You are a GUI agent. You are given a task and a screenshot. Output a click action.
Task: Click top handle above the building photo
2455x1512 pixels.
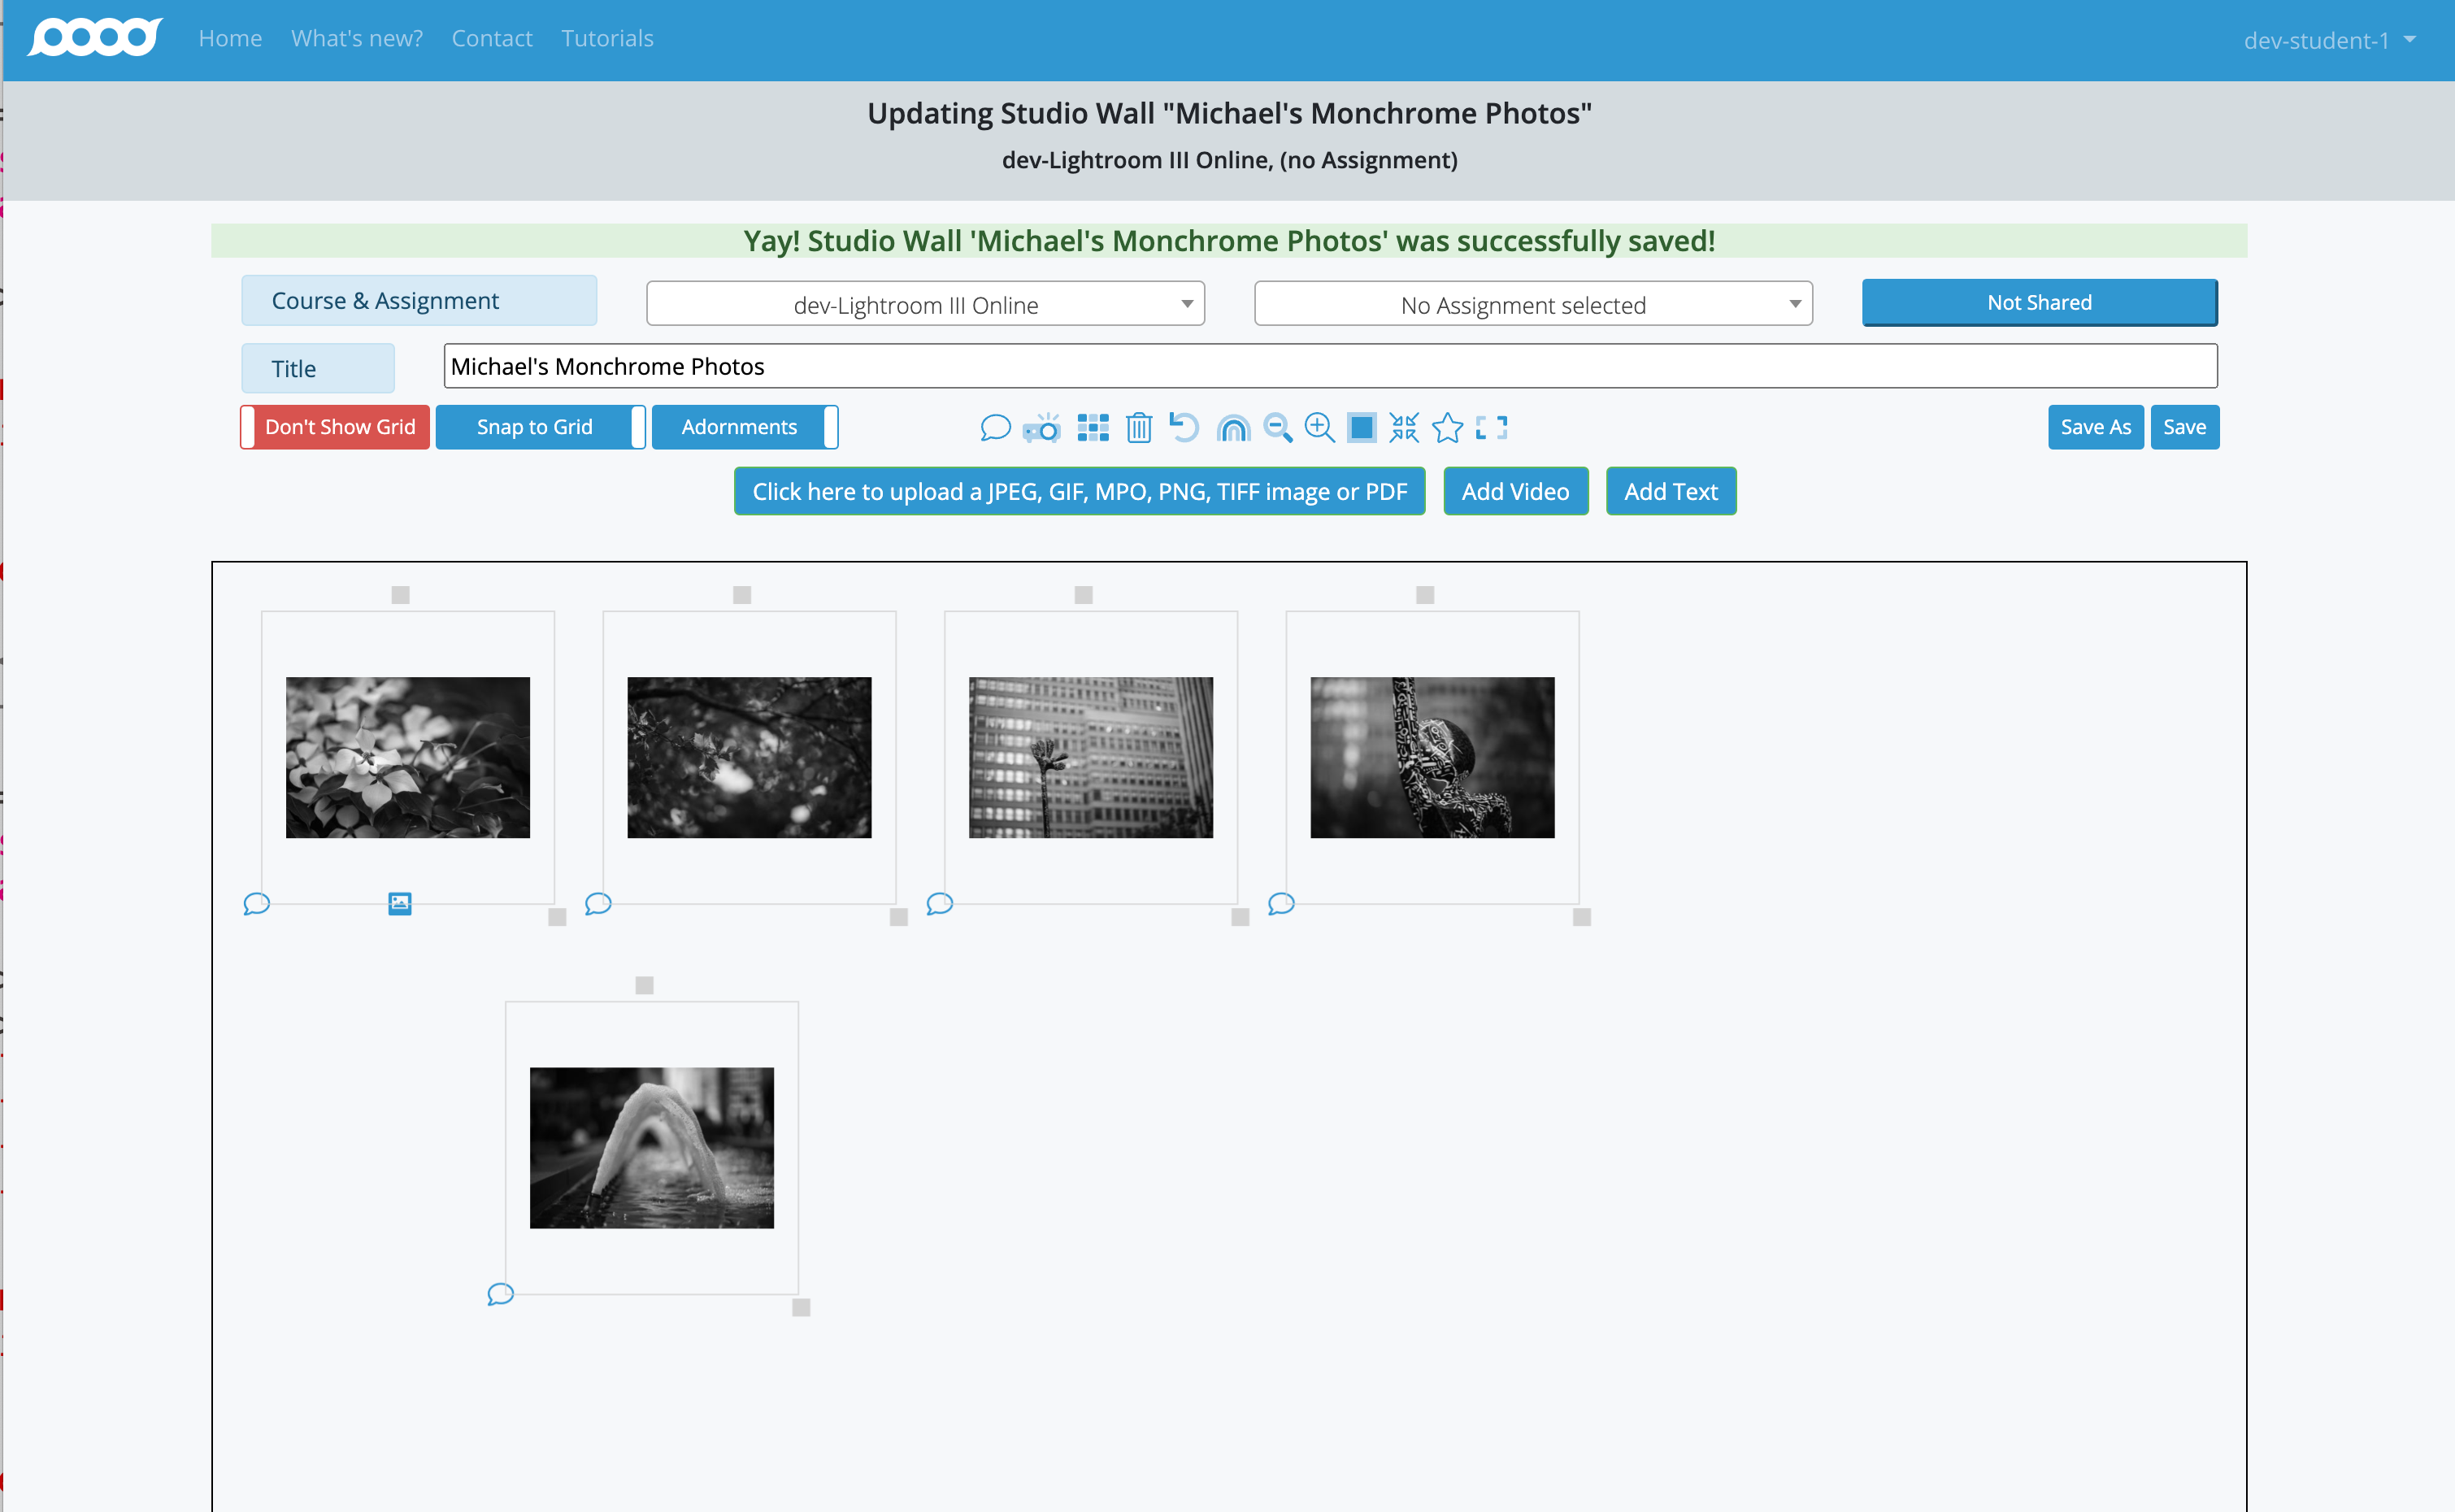point(1084,595)
